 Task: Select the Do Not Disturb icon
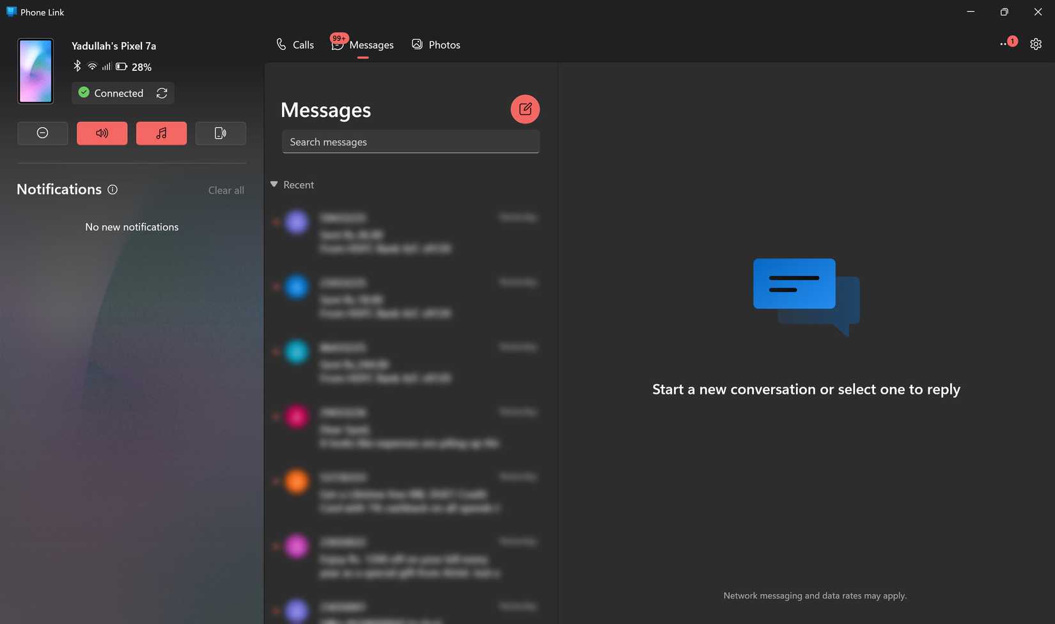click(42, 133)
